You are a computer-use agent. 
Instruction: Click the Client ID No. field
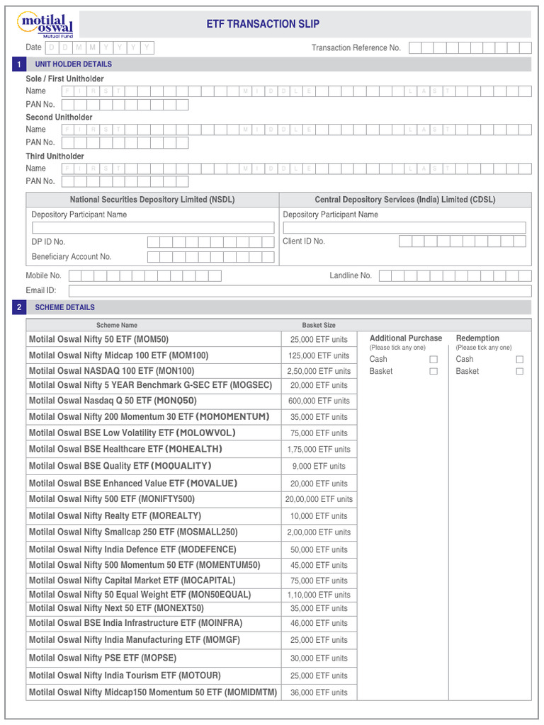click(x=462, y=241)
